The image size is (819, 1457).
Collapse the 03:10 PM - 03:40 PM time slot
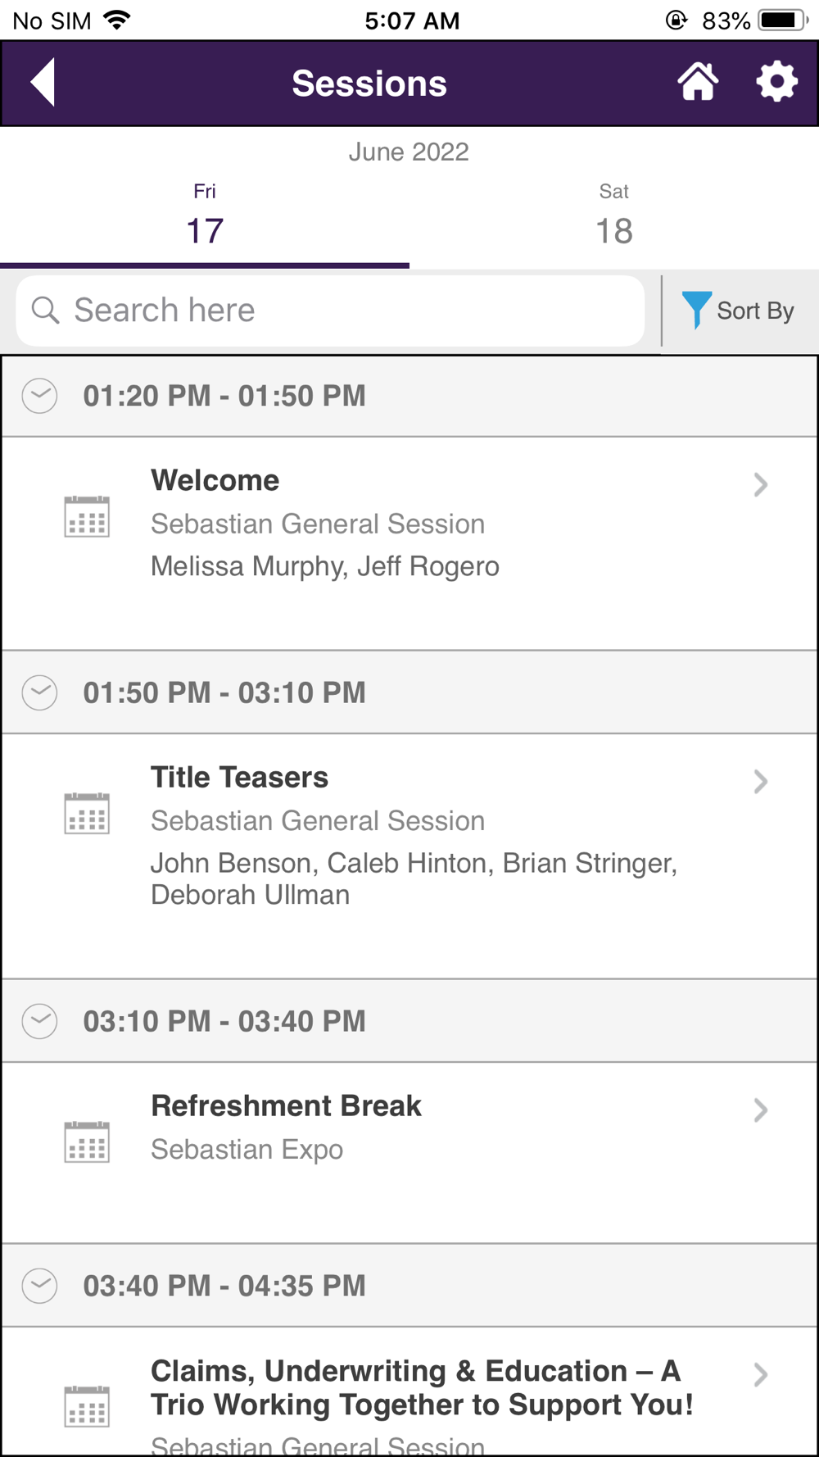(x=39, y=1021)
